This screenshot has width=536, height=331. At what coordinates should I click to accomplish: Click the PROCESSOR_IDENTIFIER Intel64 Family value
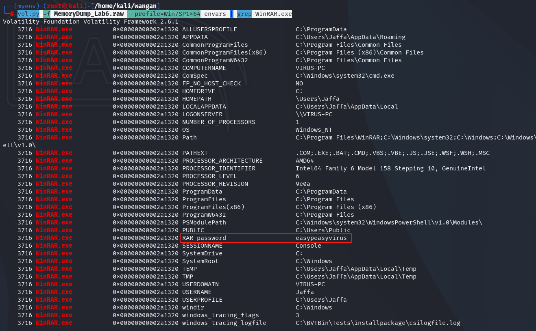tap(390, 168)
